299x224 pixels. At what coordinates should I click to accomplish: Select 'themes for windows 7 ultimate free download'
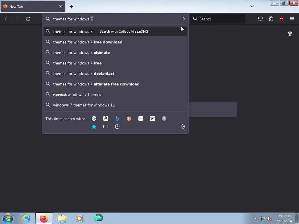pyautogui.click(x=115, y=84)
